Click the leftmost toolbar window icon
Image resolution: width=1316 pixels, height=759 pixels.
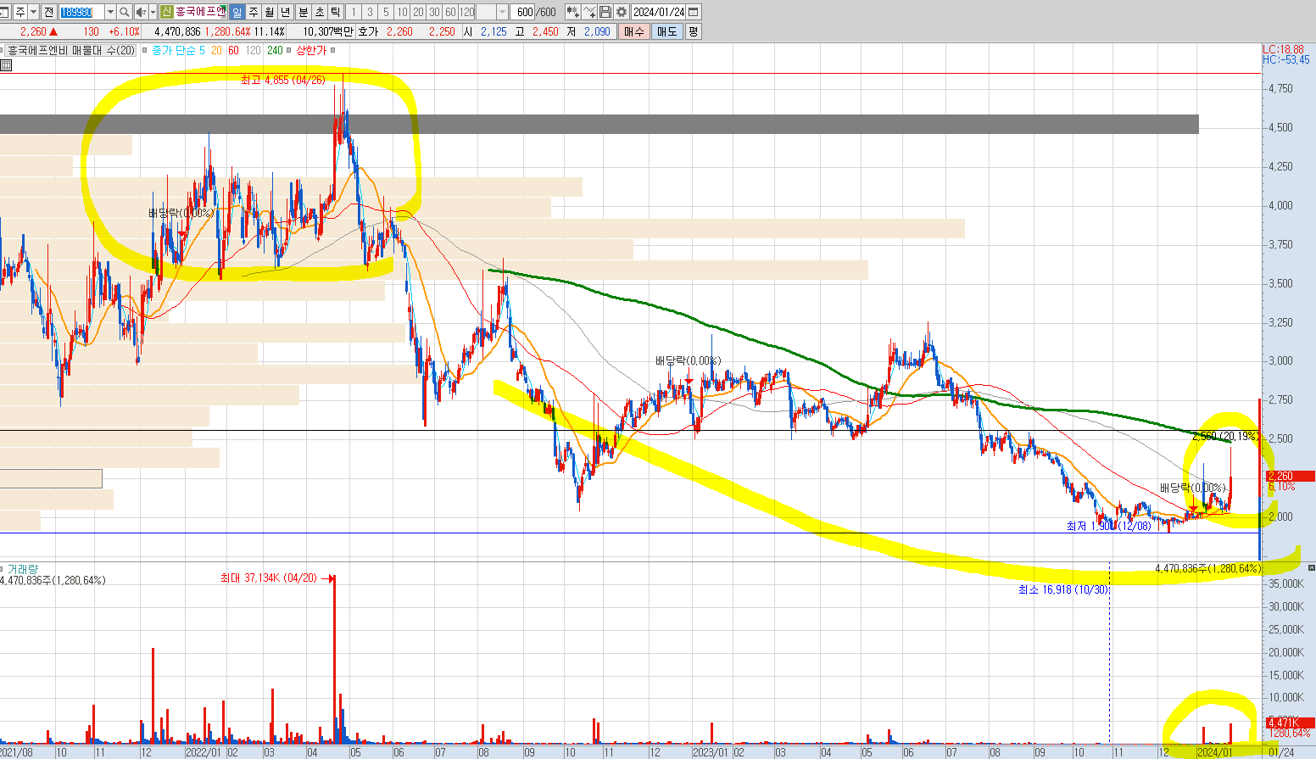(x=4, y=12)
